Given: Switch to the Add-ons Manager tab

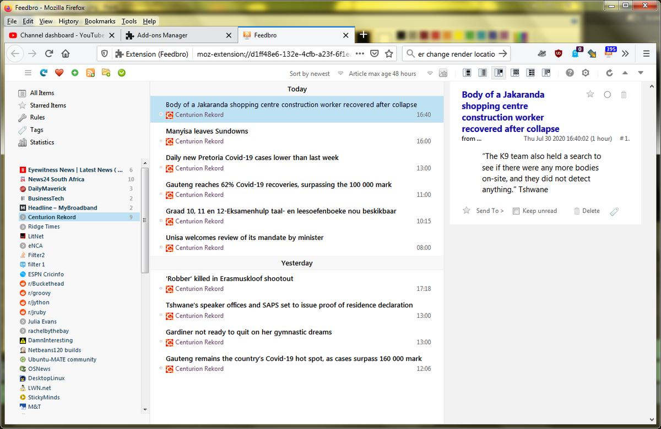Looking at the screenshot, I should 180,35.
